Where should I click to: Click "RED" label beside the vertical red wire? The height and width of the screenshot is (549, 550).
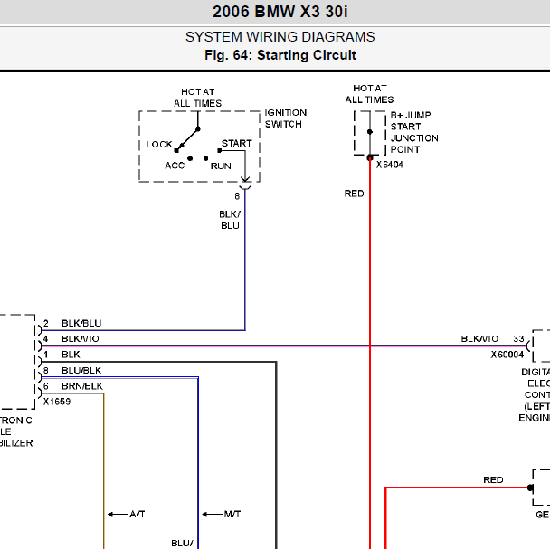click(x=354, y=194)
